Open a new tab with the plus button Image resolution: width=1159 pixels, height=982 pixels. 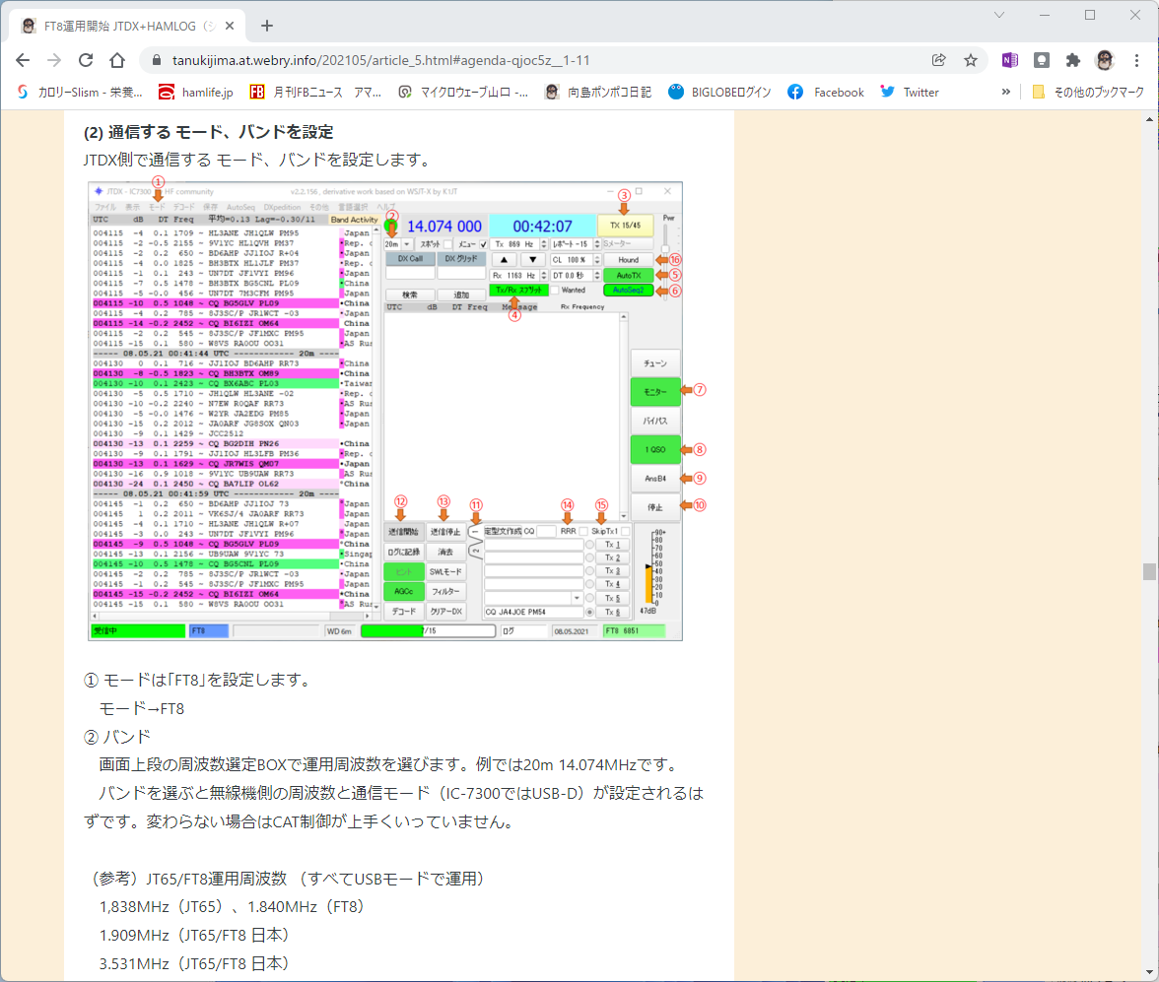click(x=267, y=26)
